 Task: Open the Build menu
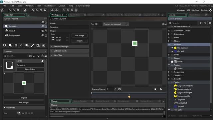20,6
